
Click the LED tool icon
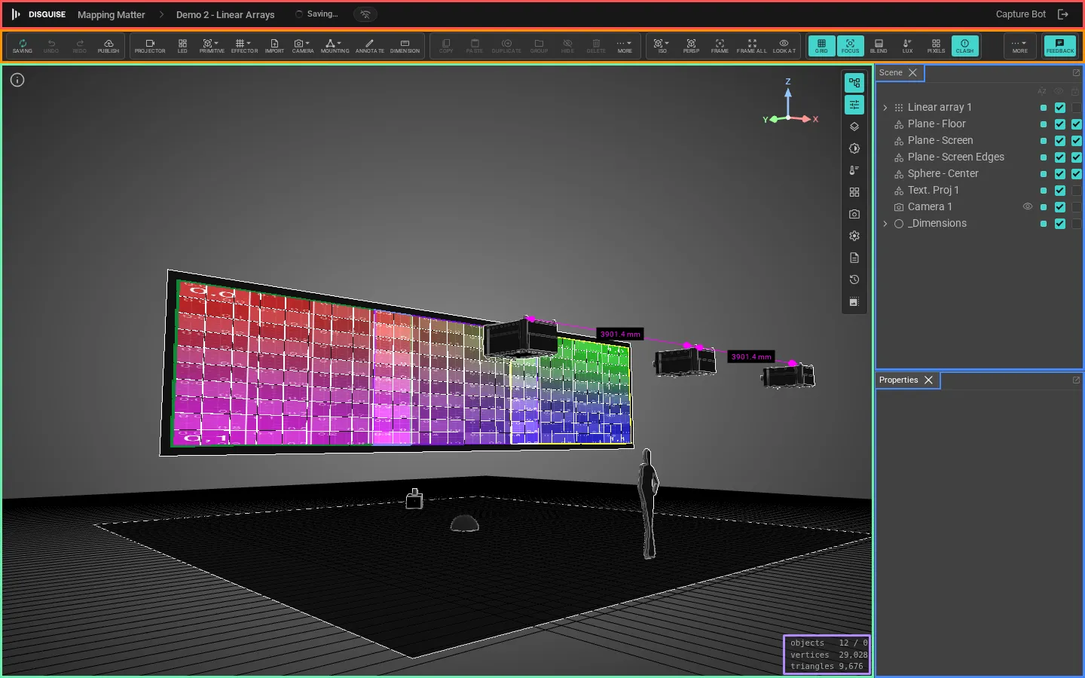click(182, 46)
